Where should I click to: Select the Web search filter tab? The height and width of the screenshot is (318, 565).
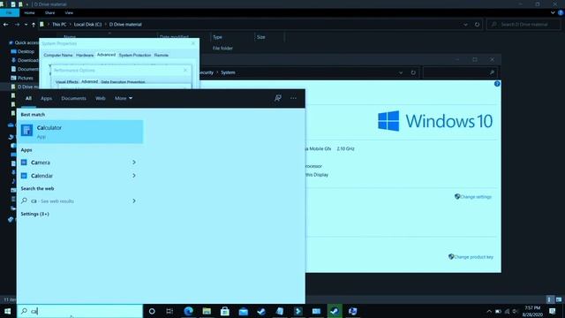100,98
